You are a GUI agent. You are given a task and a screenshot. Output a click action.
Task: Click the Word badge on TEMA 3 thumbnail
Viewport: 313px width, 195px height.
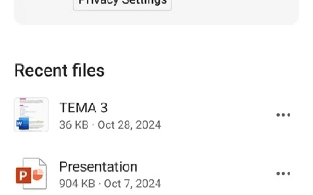coord(22,124)
